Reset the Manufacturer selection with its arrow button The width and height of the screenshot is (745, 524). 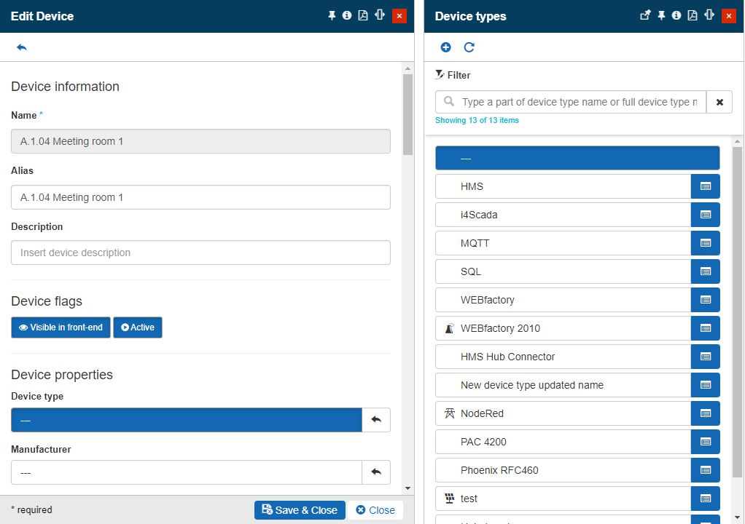(x=376, y=472)
